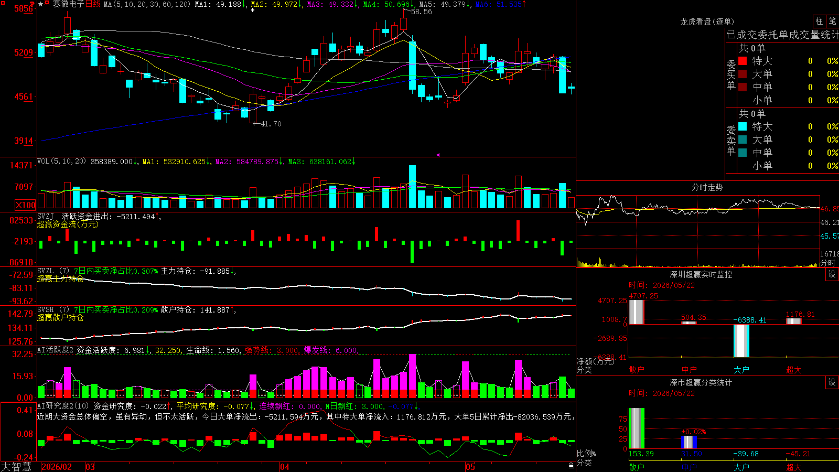Click the lock icon on the date axis
The width and height of the screenshot is (839, 472).
[x=572, y=466]
